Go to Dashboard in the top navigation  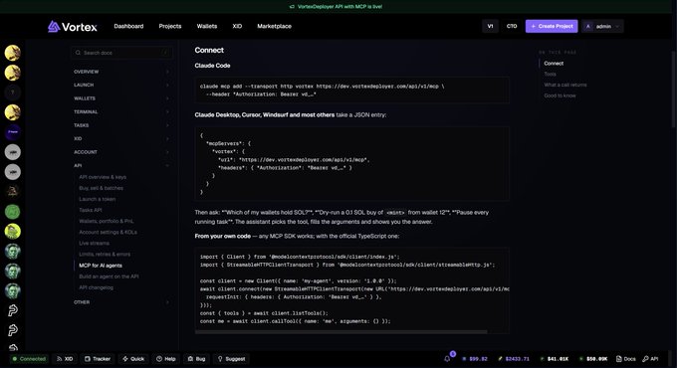(x=128, y=26)
